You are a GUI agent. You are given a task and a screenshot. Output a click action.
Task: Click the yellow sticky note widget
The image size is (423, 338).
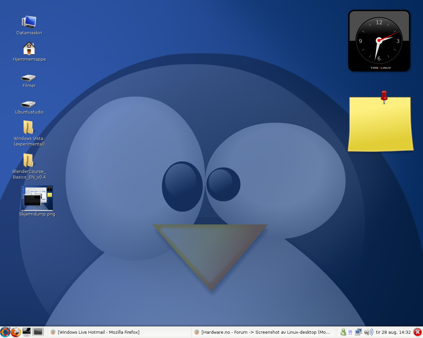coord(380,124)
